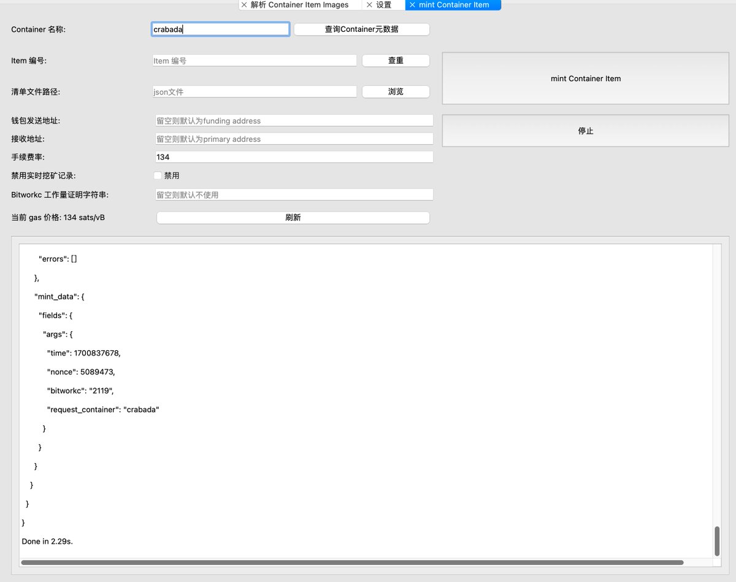This screenshot has width=736, height=582.
Task: Click the 手续费率 field showing 134
Action: 294,157
